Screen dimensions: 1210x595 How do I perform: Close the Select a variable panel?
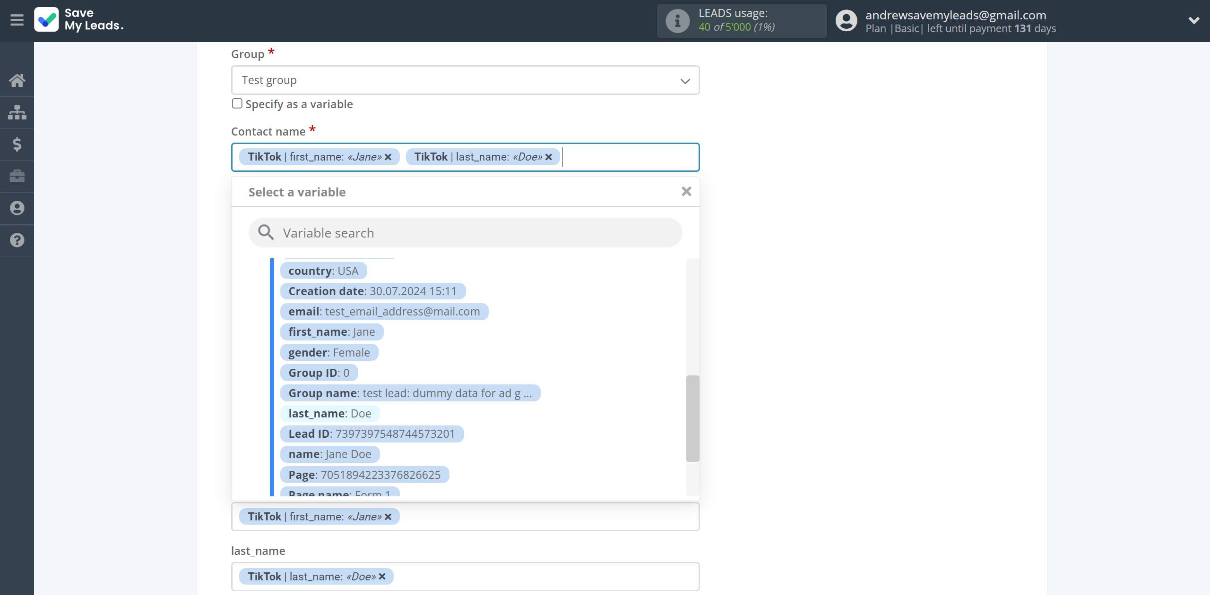click(x=686, y=191)
